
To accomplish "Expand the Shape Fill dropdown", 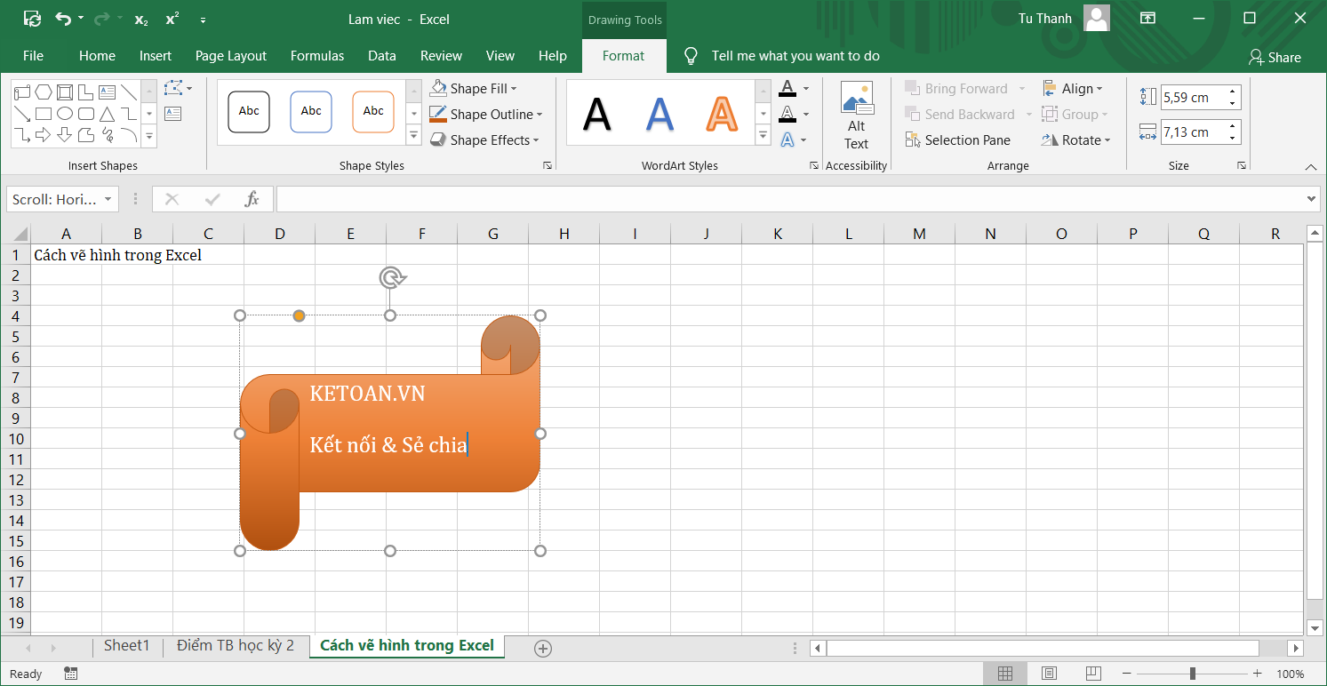I will (x=514, y=89).
